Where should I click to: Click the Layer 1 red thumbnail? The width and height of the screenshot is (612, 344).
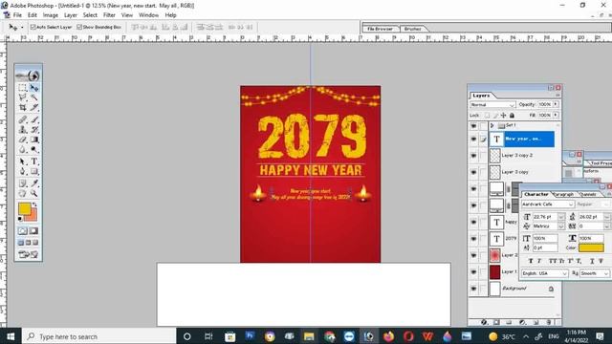pyautogui.click(x=495, y=271)
